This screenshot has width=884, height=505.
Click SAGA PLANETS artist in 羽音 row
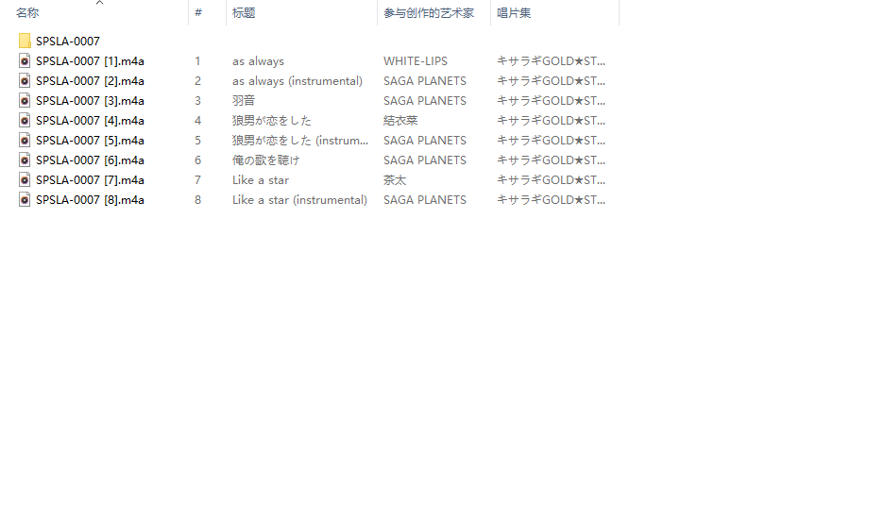pyautogui.click(x=425, y=100)
